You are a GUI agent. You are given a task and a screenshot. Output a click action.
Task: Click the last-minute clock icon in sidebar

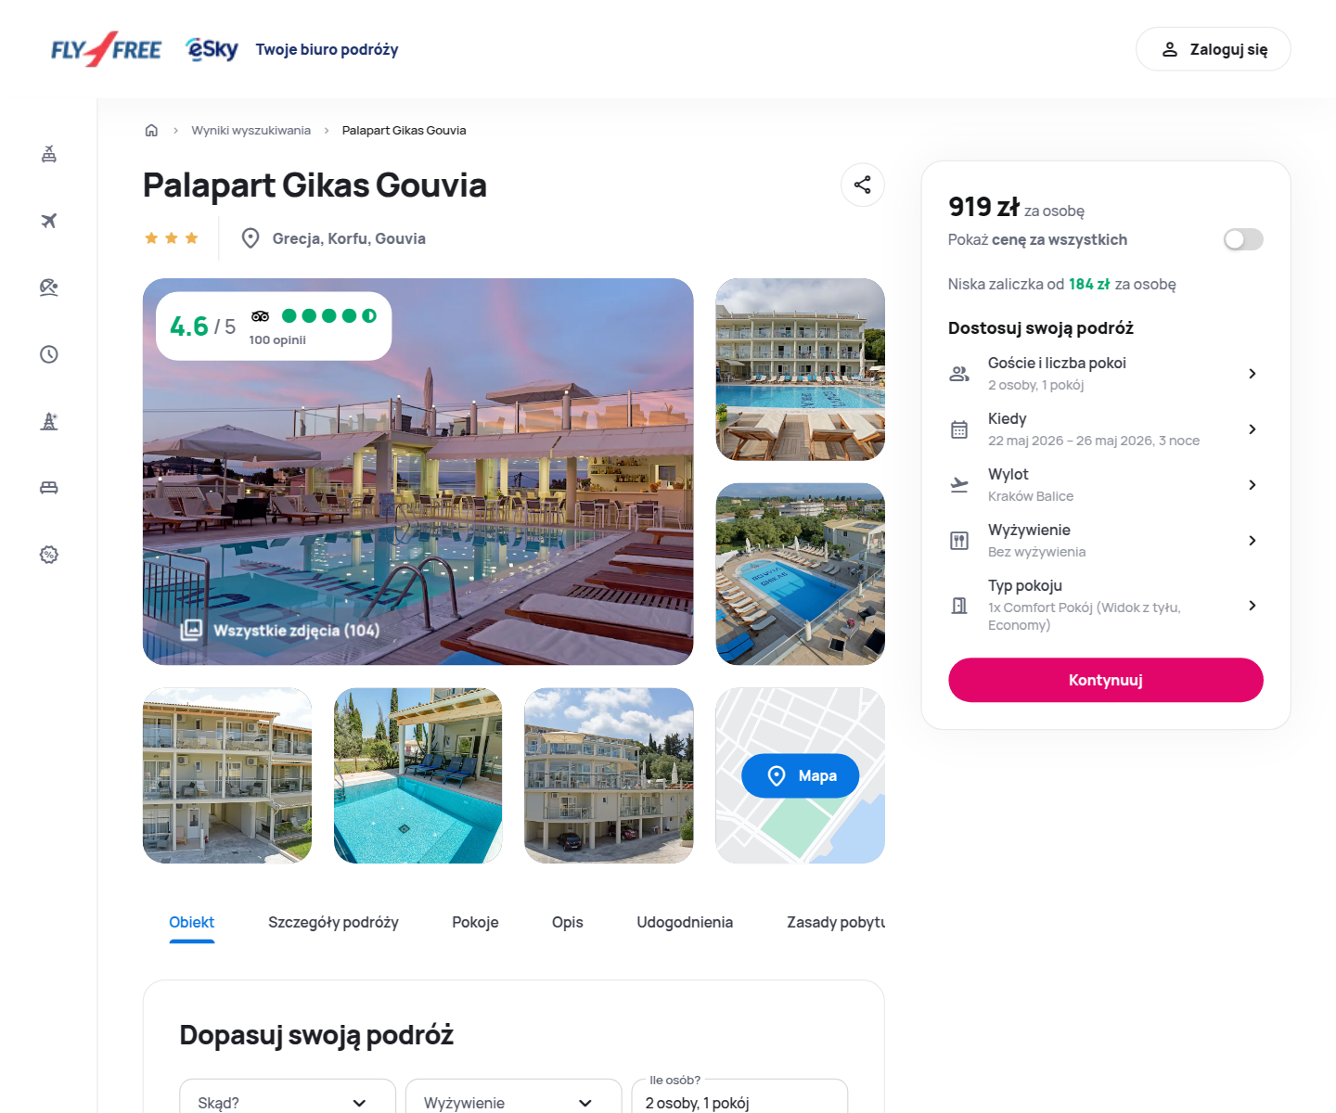[x=49, y=354]
